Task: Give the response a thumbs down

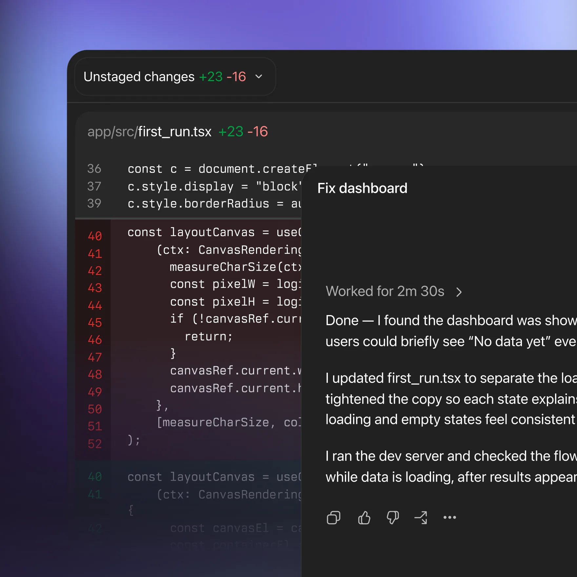Action: [x=392, y=518]
